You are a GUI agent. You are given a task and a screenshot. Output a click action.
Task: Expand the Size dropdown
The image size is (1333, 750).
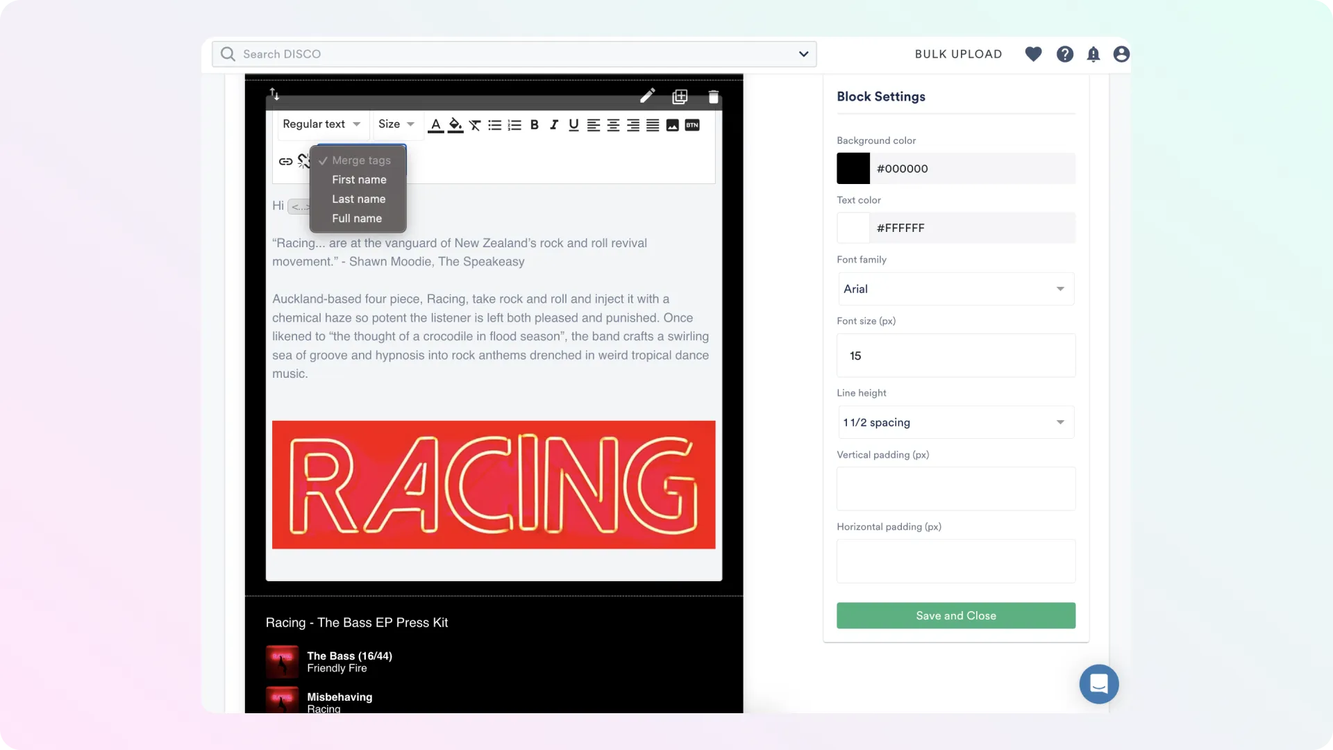(396, 124)
